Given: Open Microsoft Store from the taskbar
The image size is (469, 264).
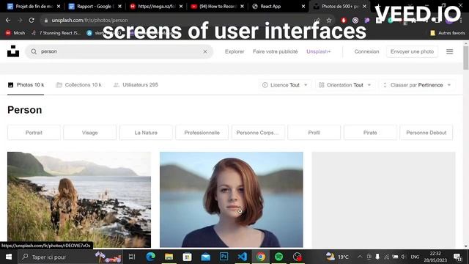Looking at the screenshot, I should point(188,257).
